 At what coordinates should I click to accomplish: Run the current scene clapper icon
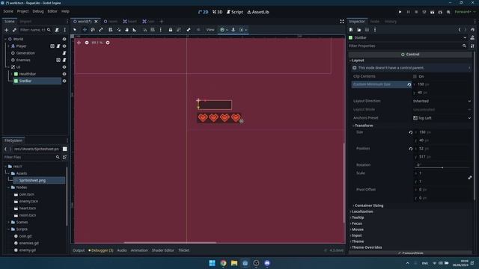point(433,12)
